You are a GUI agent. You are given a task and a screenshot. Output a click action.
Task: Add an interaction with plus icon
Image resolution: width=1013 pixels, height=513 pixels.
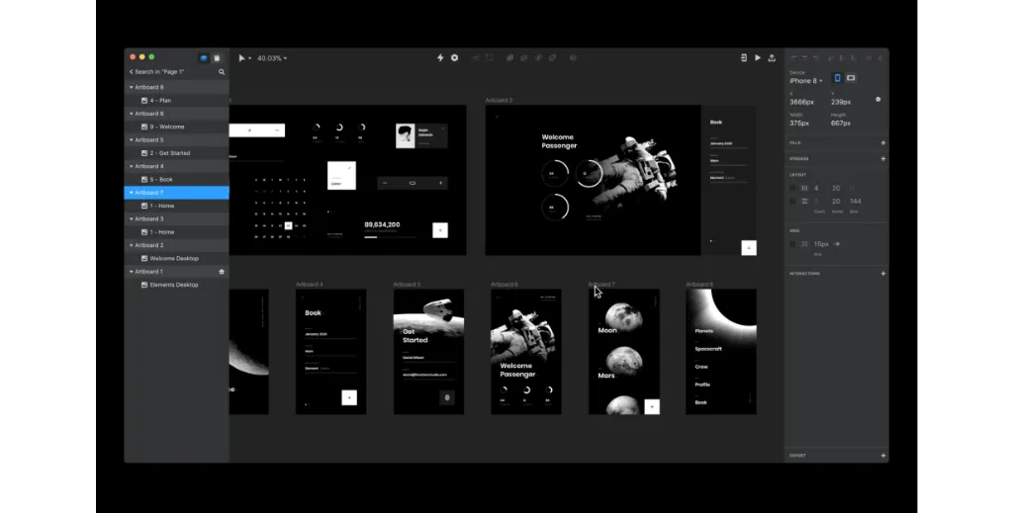coord(883,274)
